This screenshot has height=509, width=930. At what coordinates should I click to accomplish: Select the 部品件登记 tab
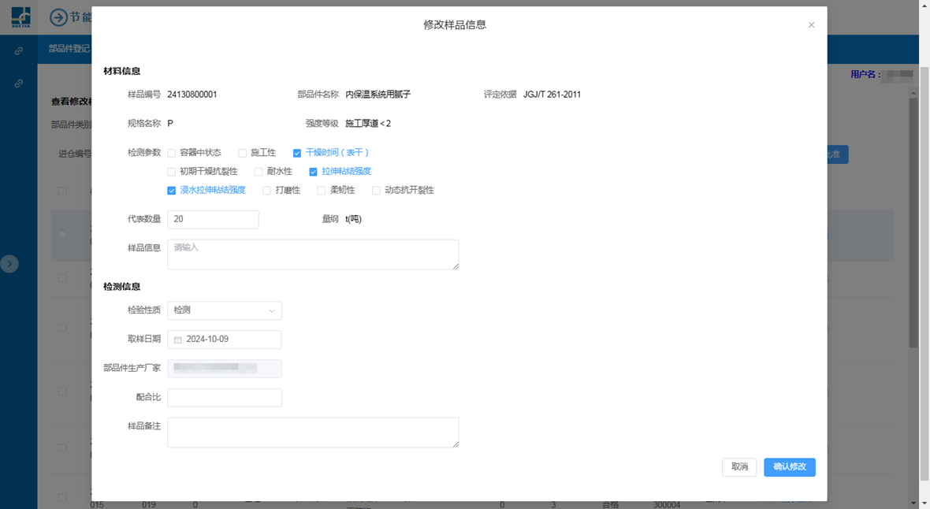pos(69,48)
